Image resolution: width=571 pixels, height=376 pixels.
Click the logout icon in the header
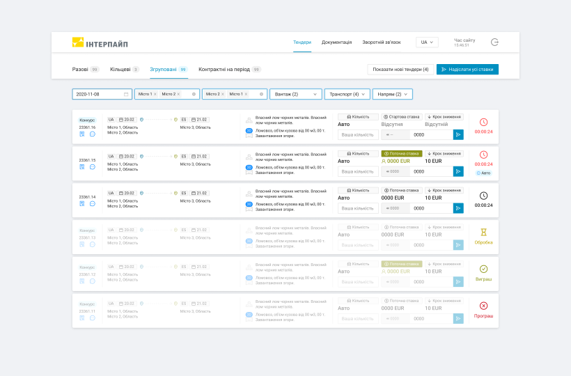pos(494,42)
